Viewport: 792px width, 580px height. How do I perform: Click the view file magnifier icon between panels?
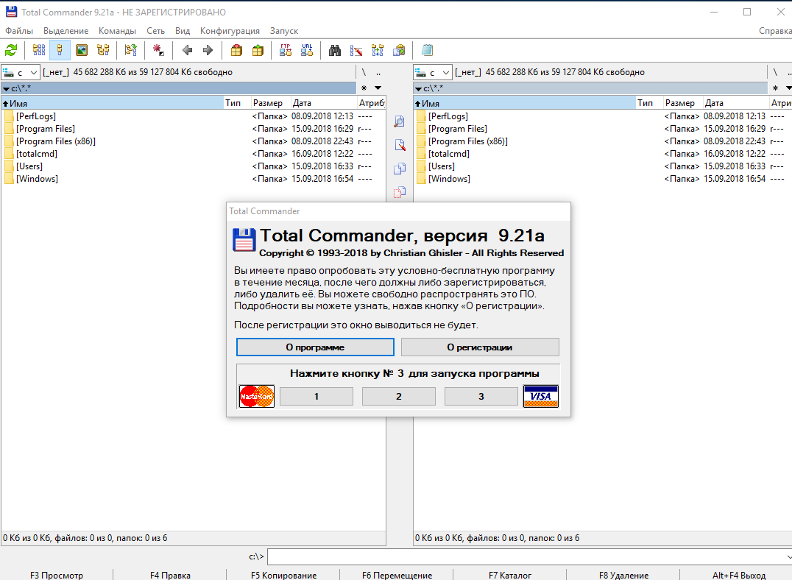(400, 121)
